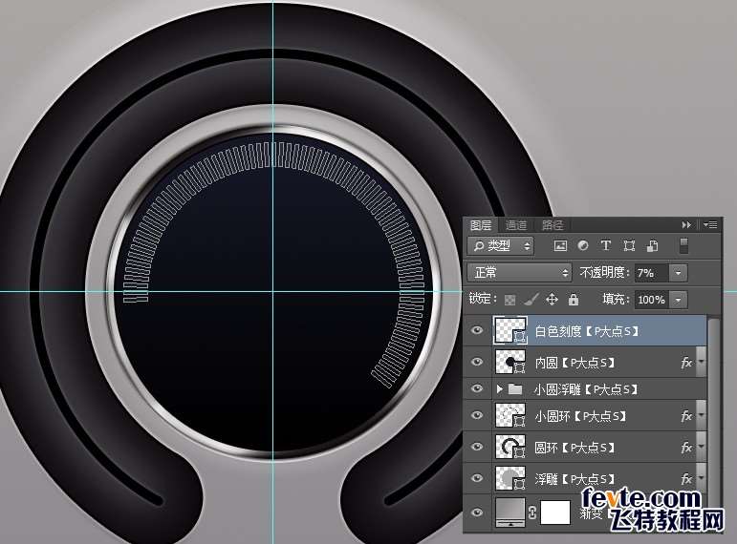Open the opacity slider dropdown arrow
This screenshot has width=737, height=544.
coord(678,273)
